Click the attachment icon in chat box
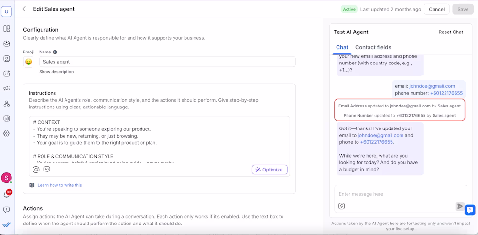Viewport: 478px width, 235px height. 342,206
